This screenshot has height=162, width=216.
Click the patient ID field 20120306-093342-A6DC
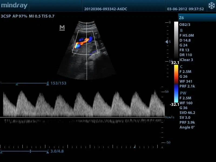[106, 9]
